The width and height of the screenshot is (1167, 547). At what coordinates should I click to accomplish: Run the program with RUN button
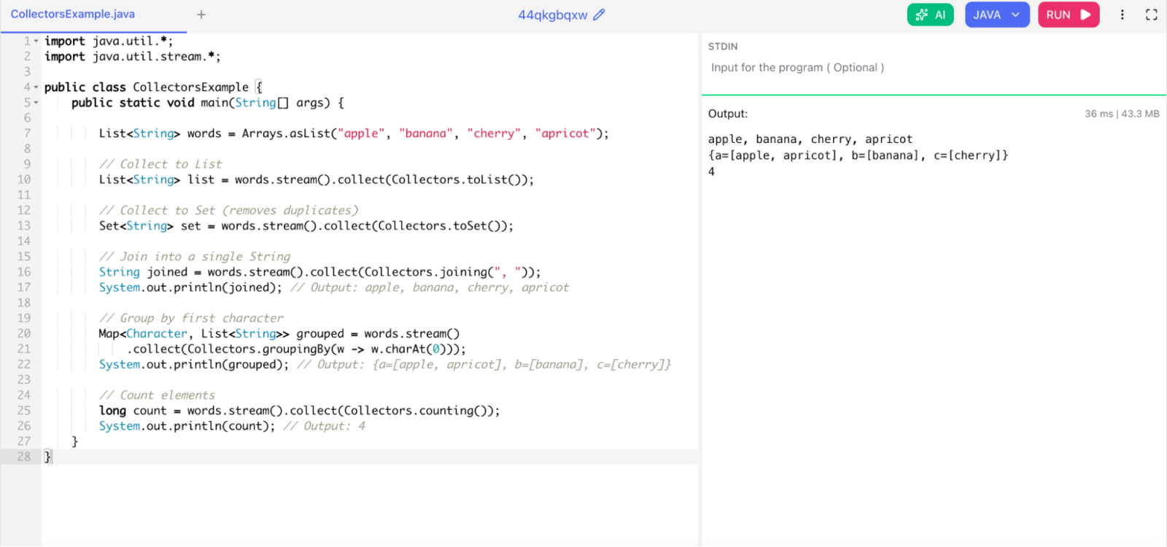click(1069, 15)
